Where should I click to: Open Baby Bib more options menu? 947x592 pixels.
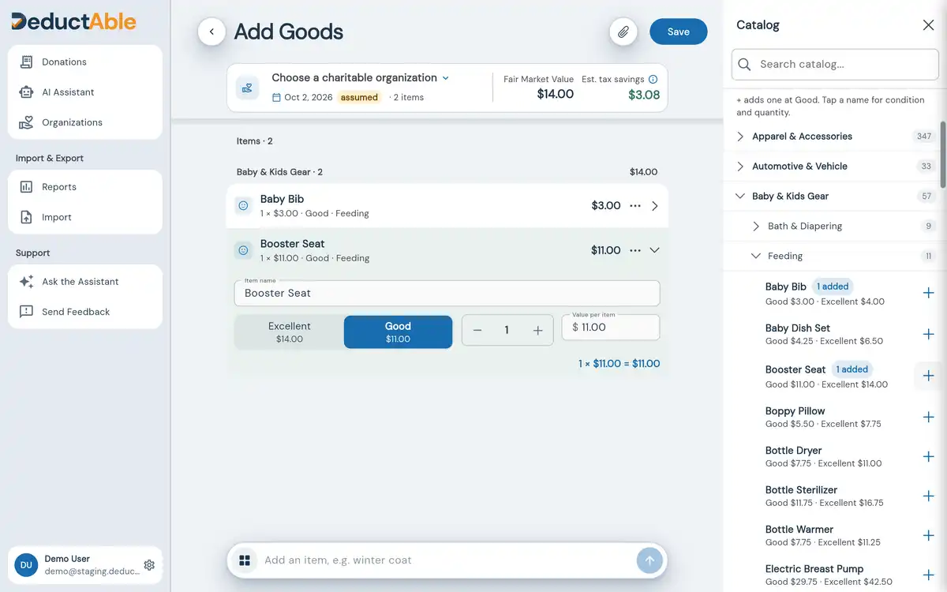coord(635,206)
